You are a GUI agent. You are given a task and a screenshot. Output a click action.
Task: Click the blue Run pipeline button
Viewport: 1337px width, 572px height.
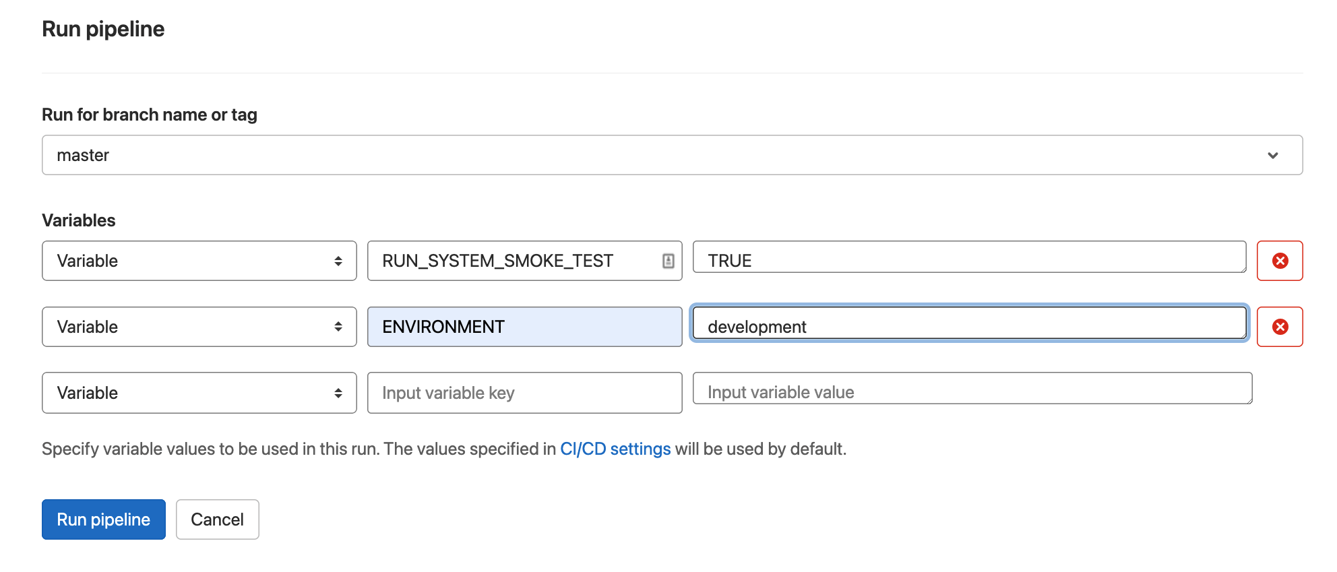pos(103,519)
